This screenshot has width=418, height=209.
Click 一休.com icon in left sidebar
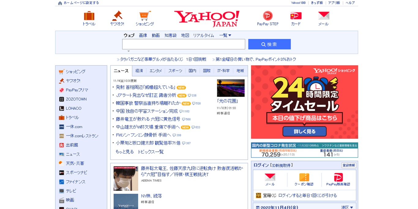[x=62, y=127]
